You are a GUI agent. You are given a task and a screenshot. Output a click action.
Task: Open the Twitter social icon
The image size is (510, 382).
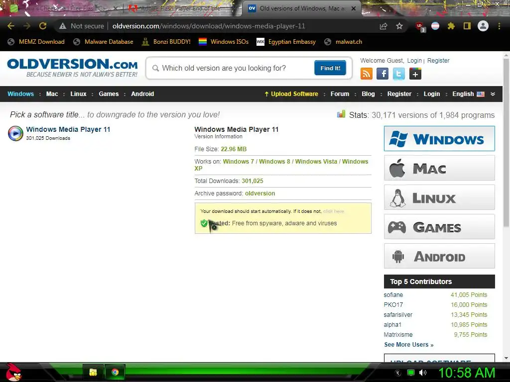pos(399,74)
